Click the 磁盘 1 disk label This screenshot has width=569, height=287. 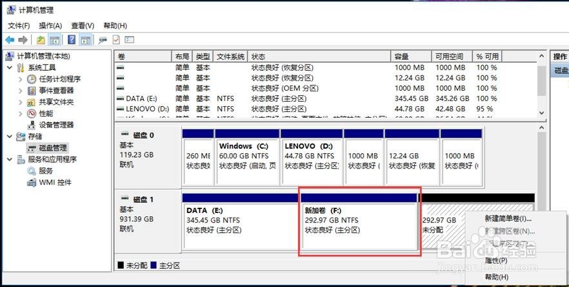pyautogui.click(x=143, y=199)
